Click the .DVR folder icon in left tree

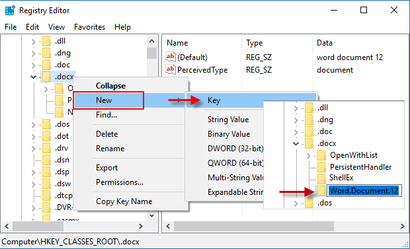(x=46, y=207)
